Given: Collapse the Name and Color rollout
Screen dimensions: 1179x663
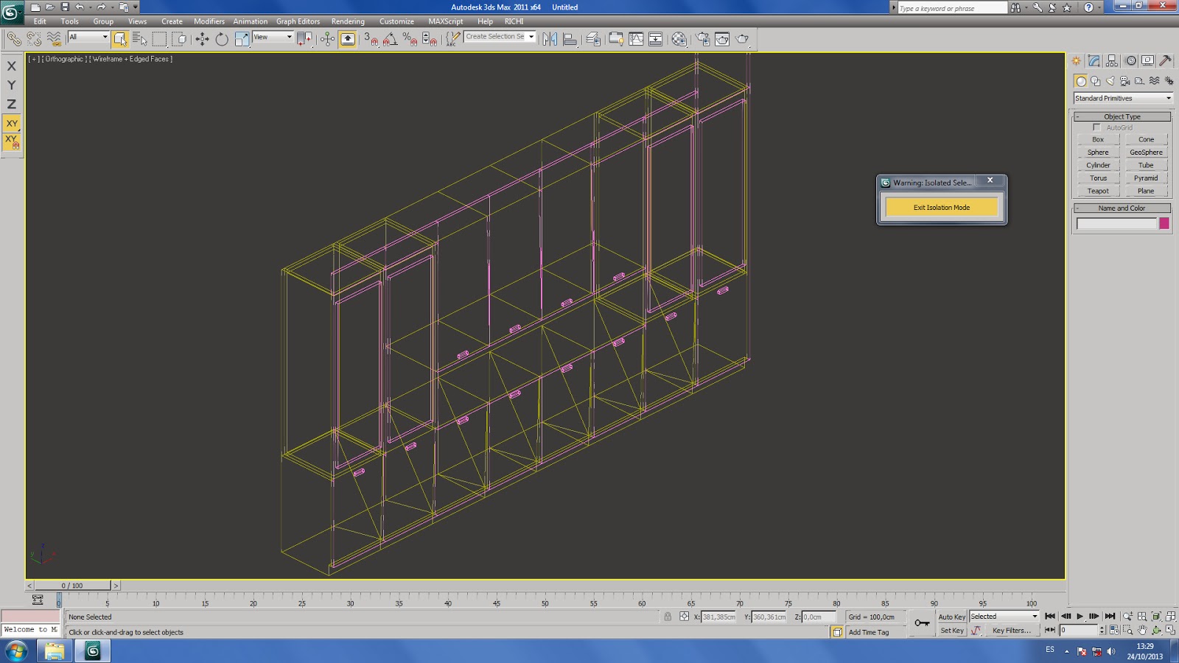Looking at the screenshot, I should click(x=1122, y=208).
